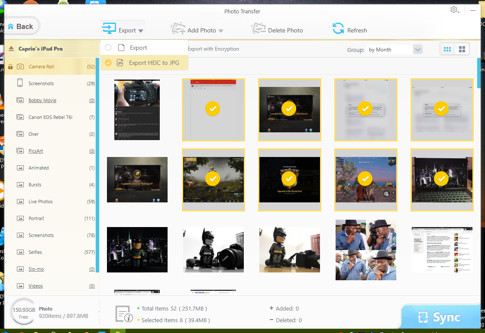The height and width of the screenshot is (333, 485).
Task: Click the item info document icon
Action: click(124, 314)
